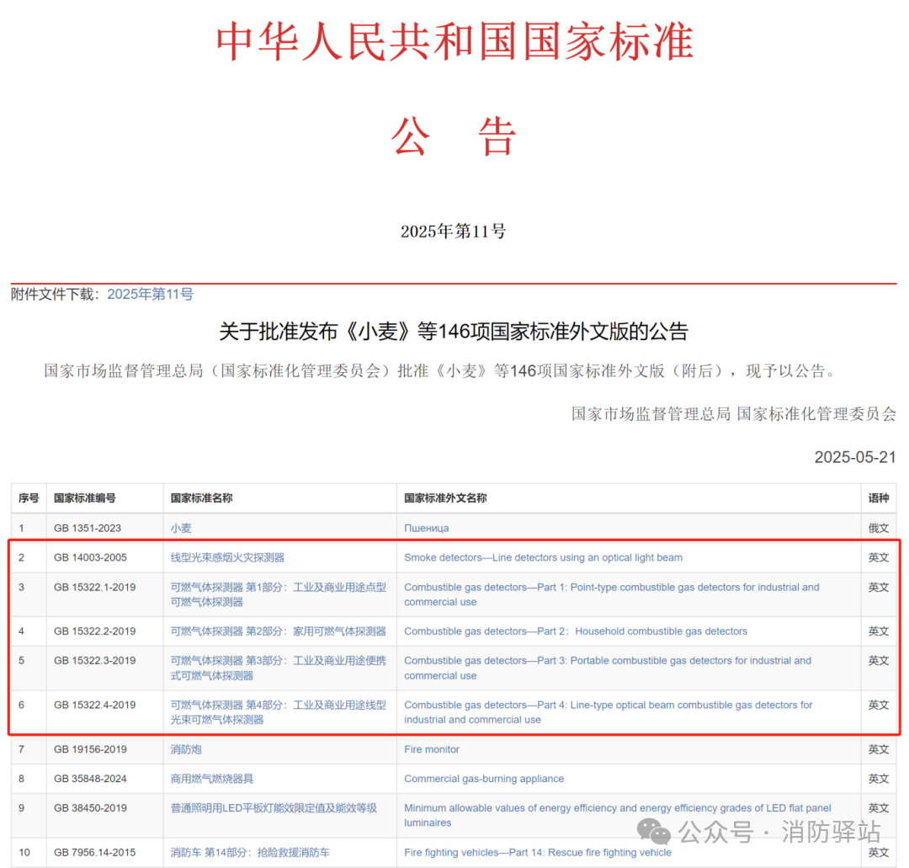Open 普通照明用LED平板灯能效限定值 link
Viewport: 909px width, 868px height.
274,807
